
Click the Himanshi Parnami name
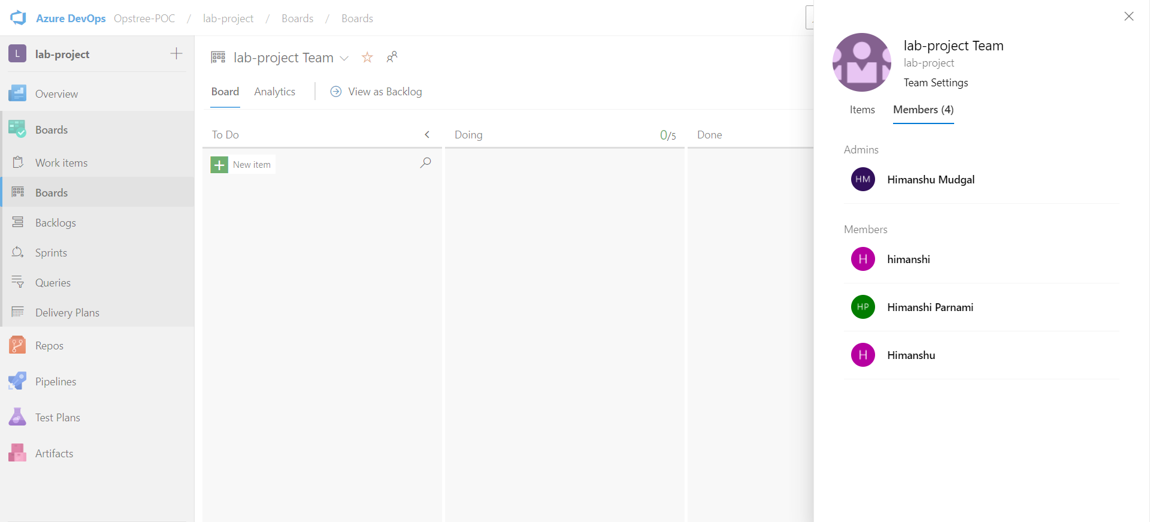pos(930,307)
